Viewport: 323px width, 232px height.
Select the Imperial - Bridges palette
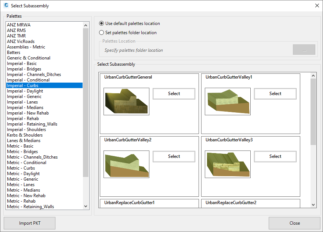click(44, 69)
